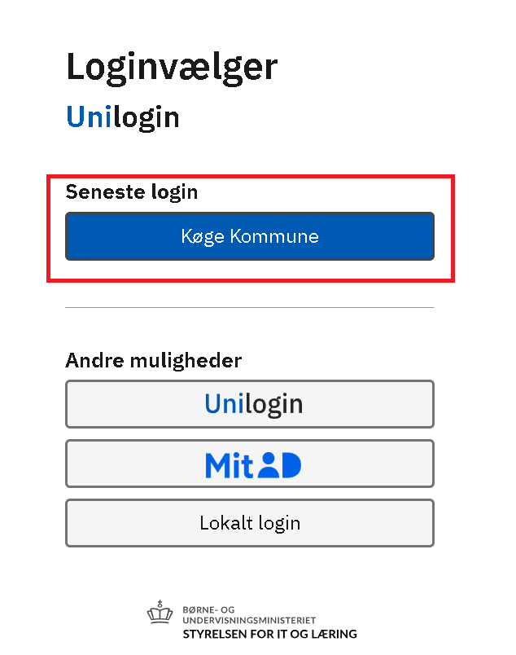Image resolution: width=516 pixels, height=655 pixels.
Task: Select the MitID login button
Action: pos(249,464)
